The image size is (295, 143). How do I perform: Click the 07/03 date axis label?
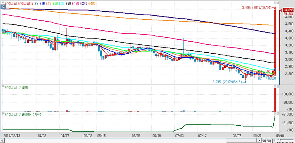pyautogui.click(x=179, y=135)
